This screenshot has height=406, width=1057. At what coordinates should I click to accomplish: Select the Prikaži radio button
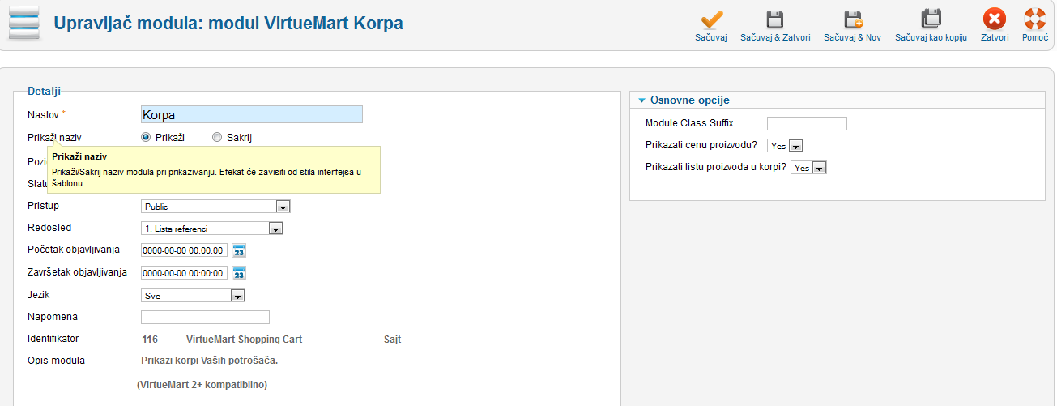[x=147, y=138]
